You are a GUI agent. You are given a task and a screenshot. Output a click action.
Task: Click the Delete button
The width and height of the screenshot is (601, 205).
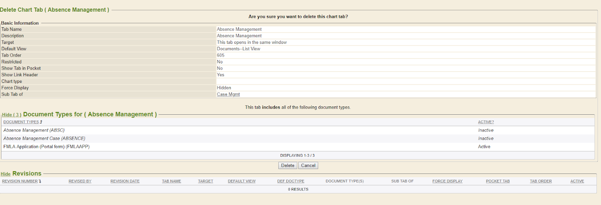tap(288, 166)
